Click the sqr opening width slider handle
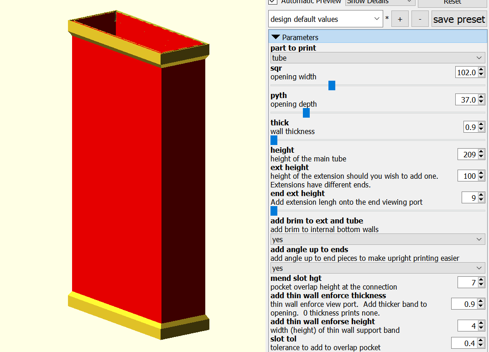 (x=332, y=85)
